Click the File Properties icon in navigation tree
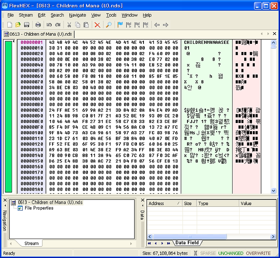280x258 pixels. click(20, 208)
